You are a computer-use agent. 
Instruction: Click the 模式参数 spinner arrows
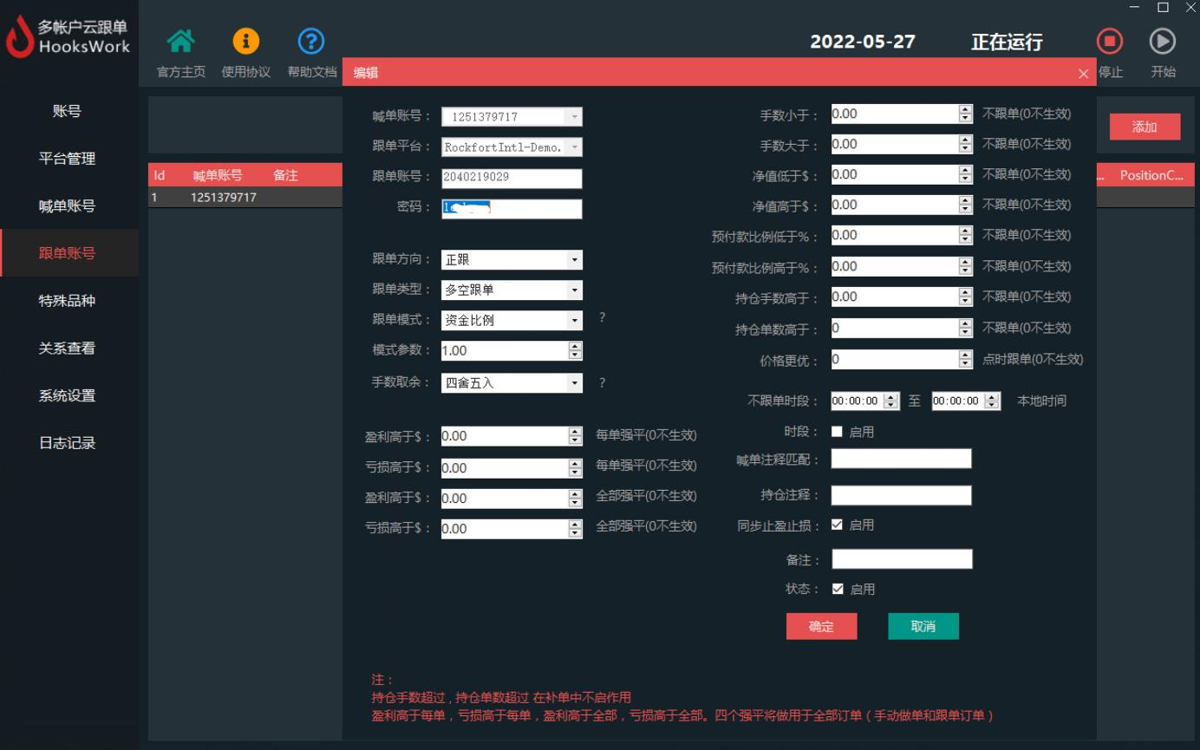click(x=575, y=350)
